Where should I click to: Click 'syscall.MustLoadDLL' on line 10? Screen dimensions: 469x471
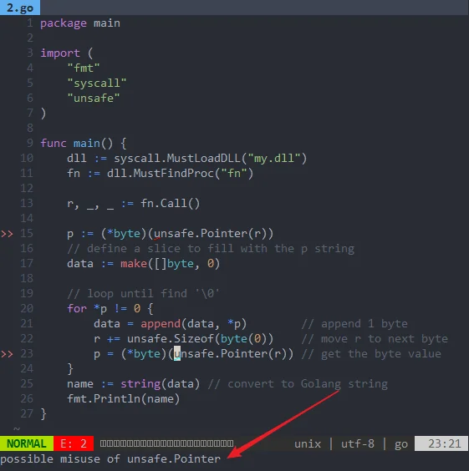[x=177, y=158]
